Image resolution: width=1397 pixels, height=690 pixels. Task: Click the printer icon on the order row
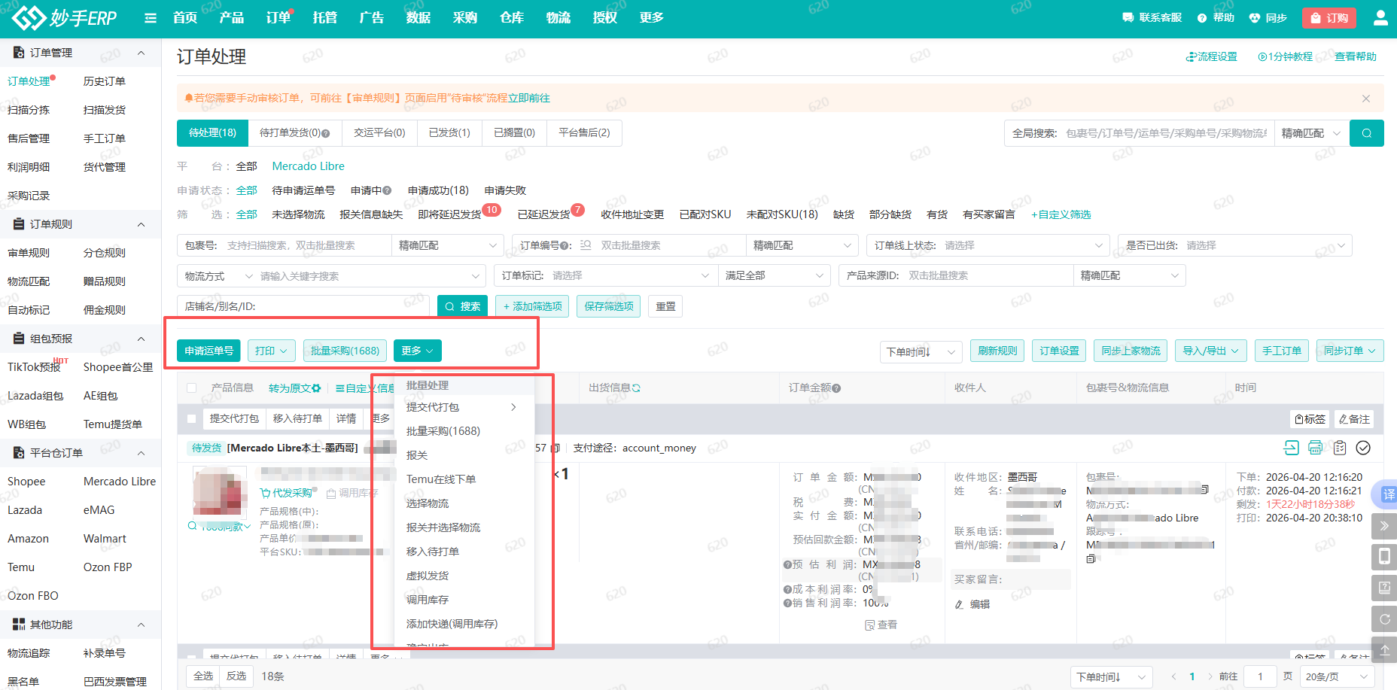coord(1315,448)
